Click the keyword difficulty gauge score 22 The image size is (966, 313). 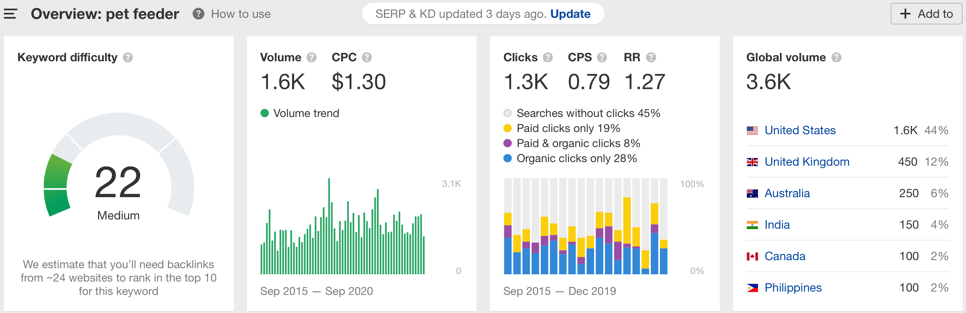pyautogui.click(x=118, y=182)
